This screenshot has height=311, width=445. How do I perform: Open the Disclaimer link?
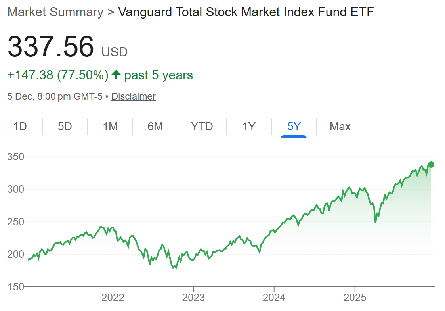click(133, 96)
